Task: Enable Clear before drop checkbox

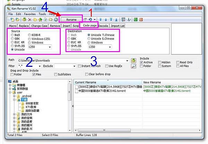Action: [87, 74]
